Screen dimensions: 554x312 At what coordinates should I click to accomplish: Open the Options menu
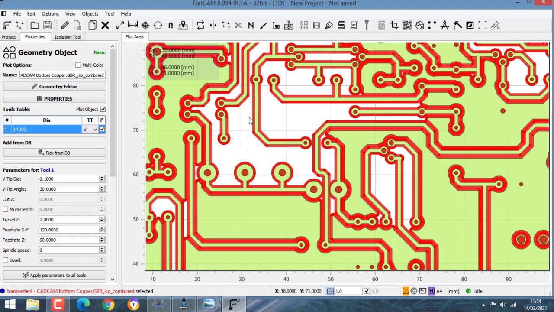click(x=50, y=14)
